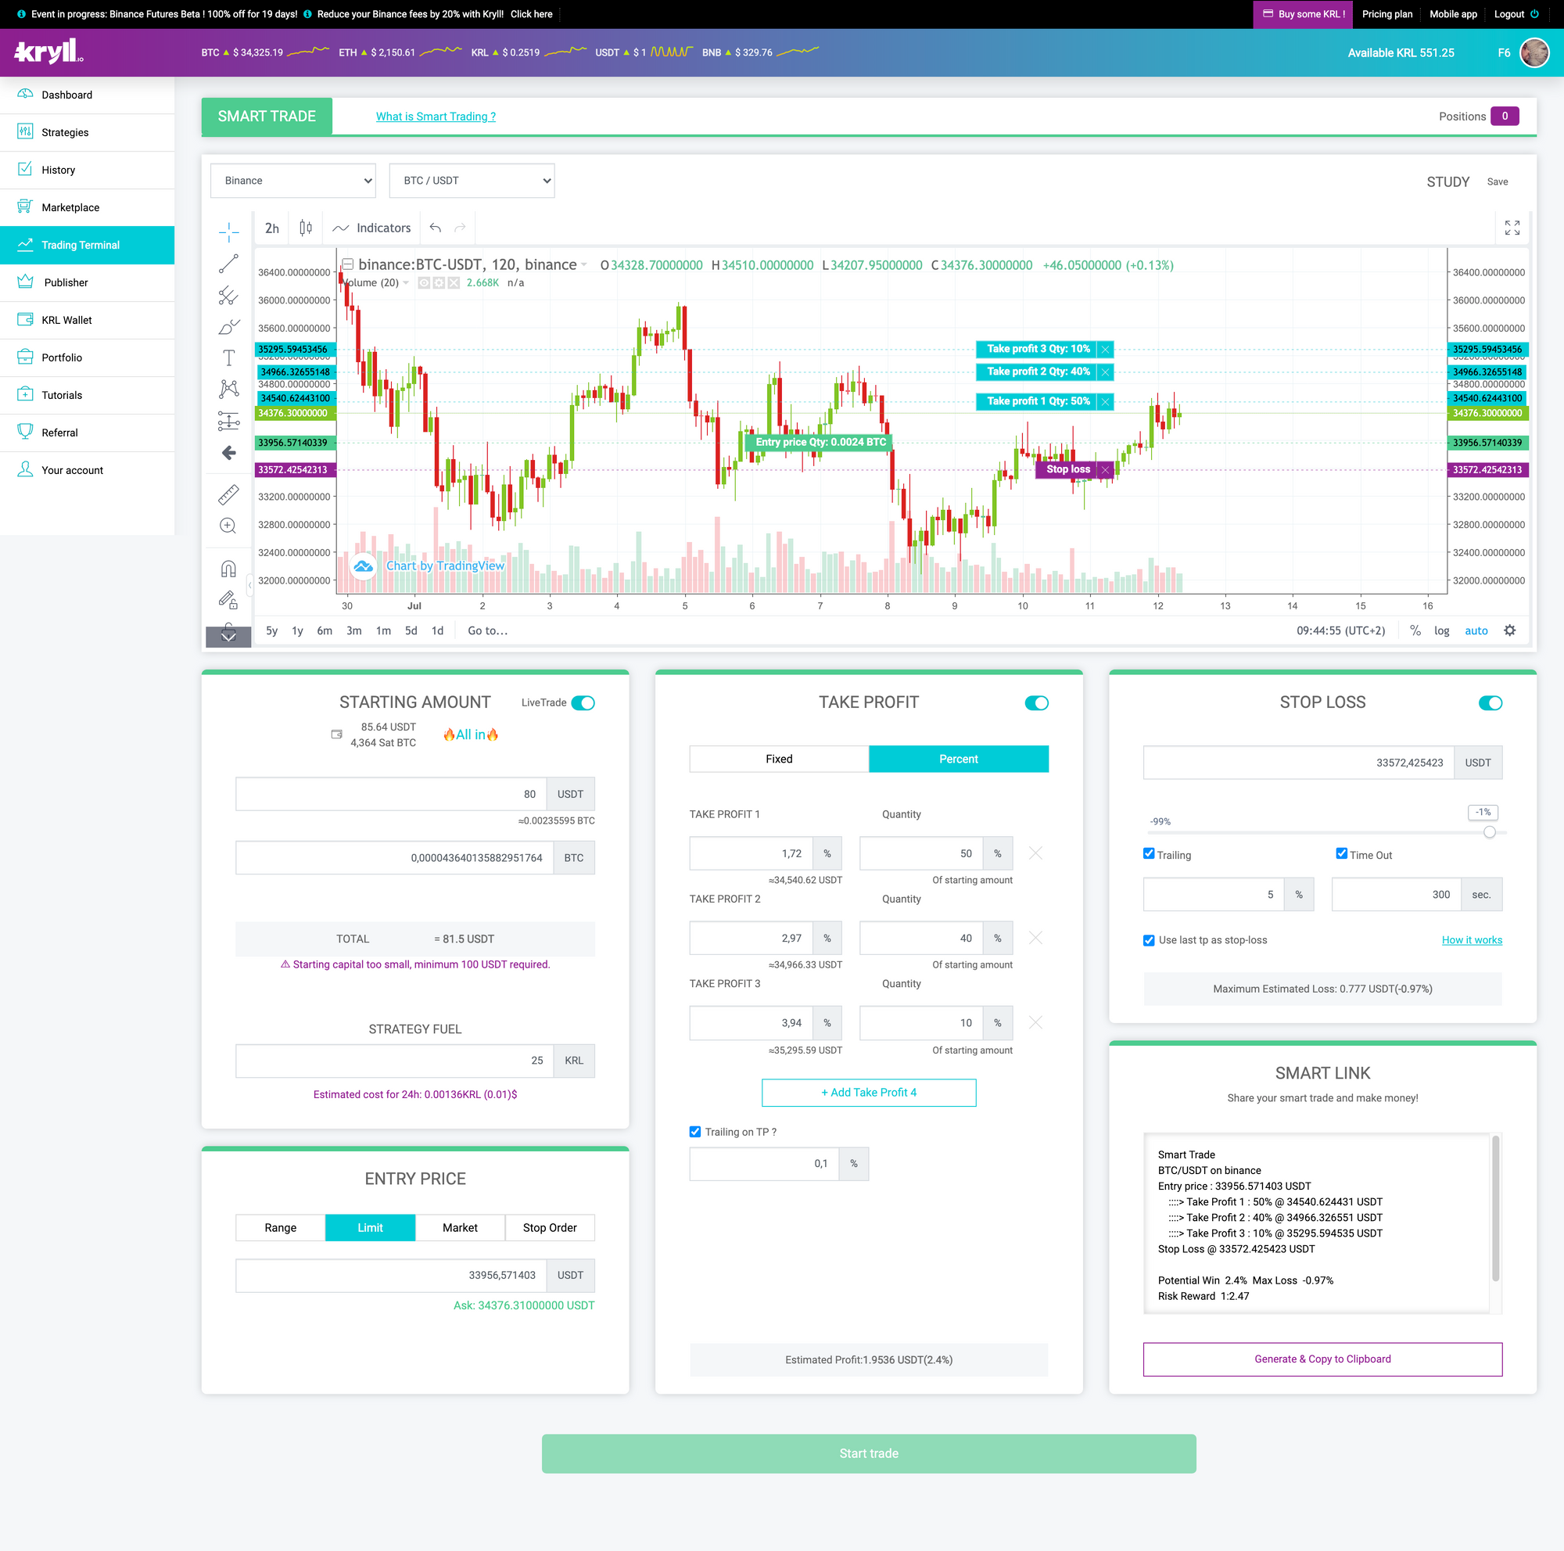Click the wallet icon near balance

[337, 734]
